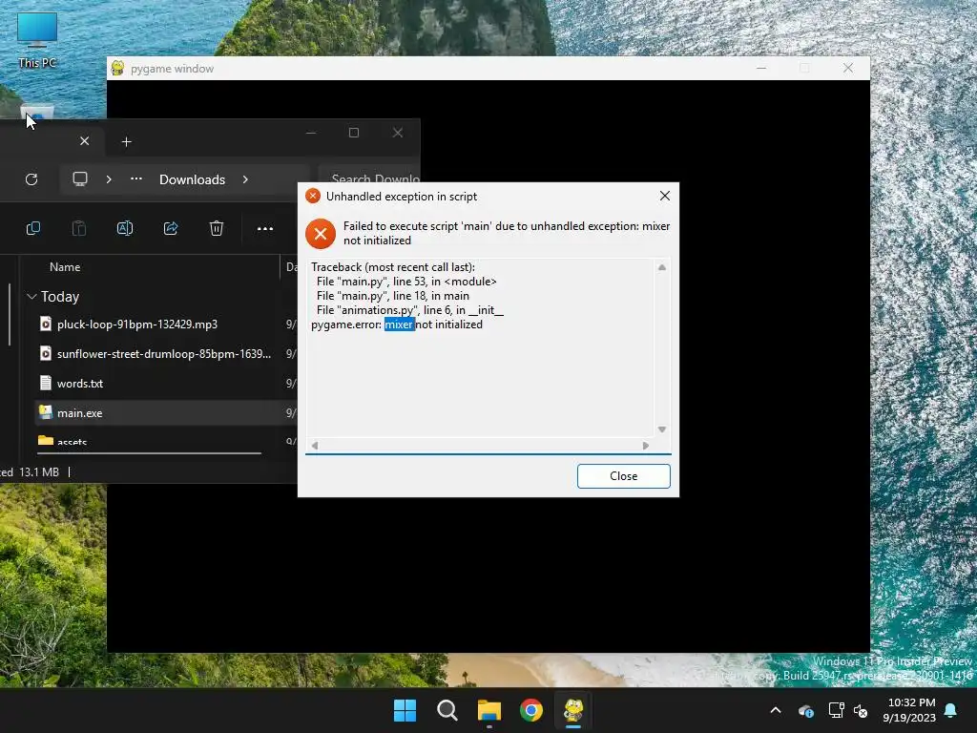Minimize the File Explorer window
This screenshot has width=977, height=733.
(x=311, y=133)
